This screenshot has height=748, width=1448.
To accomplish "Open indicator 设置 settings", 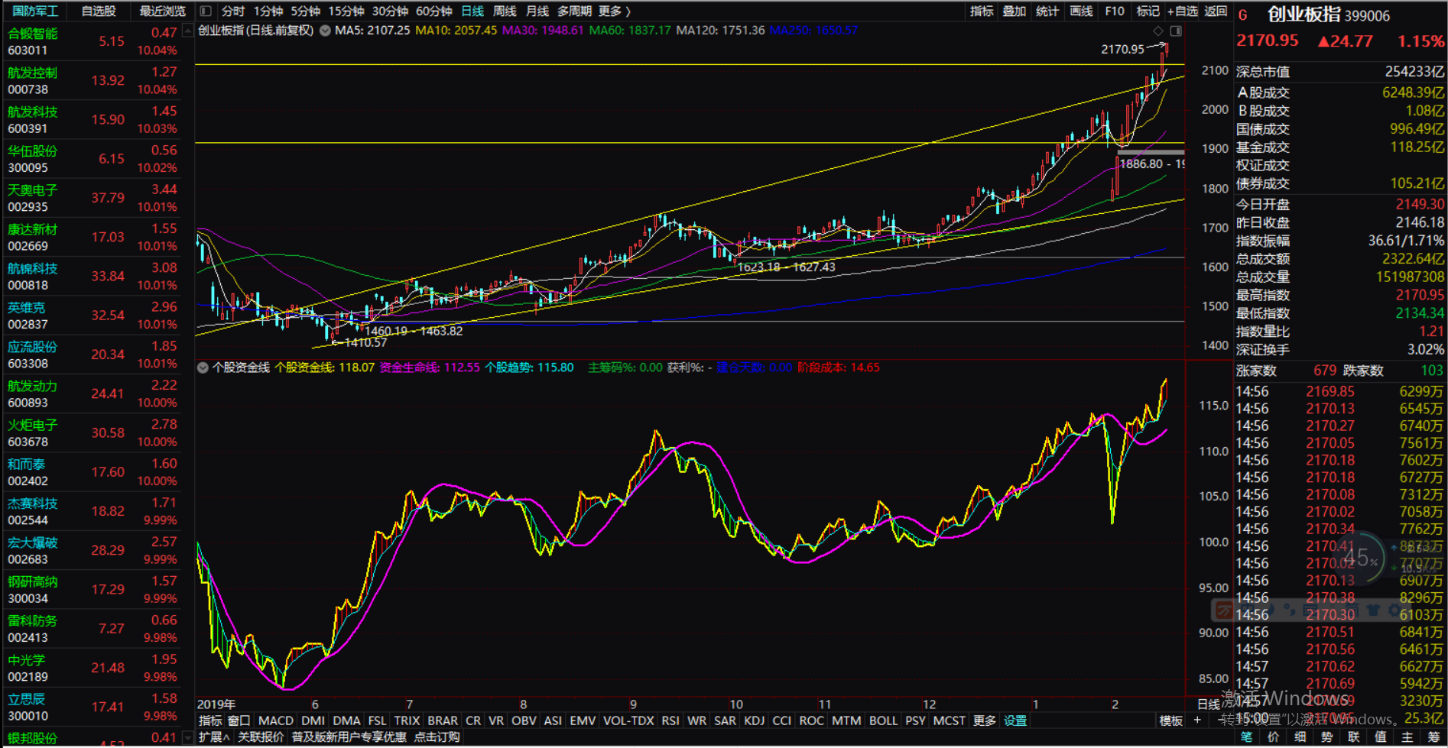I will tap(1016, 720).
